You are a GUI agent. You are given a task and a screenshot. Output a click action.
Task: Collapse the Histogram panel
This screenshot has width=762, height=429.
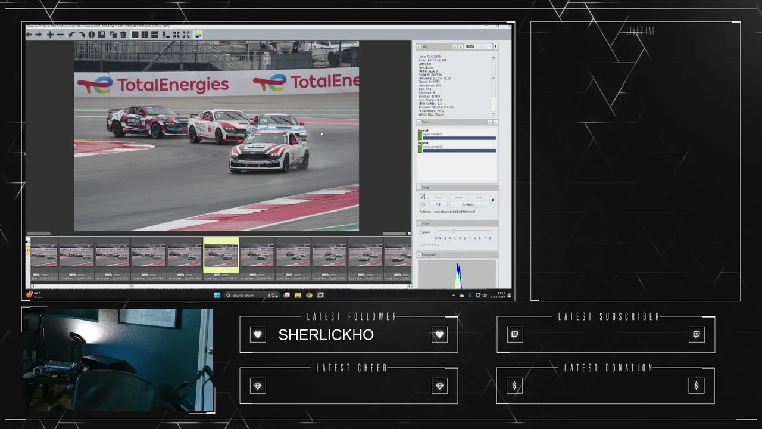419,254
